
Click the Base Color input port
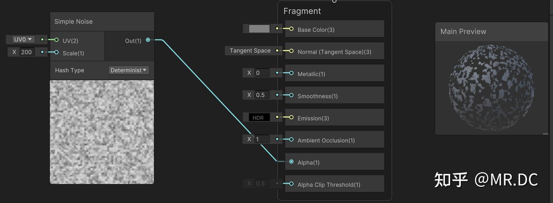pos(291,29)
